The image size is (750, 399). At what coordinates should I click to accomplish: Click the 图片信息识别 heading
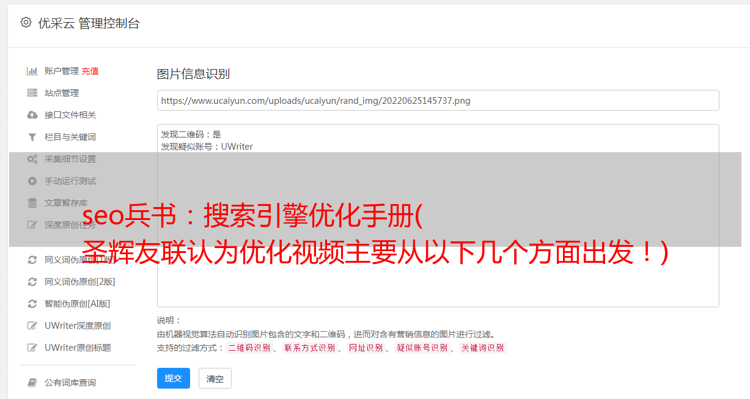[x=193, y=74]
